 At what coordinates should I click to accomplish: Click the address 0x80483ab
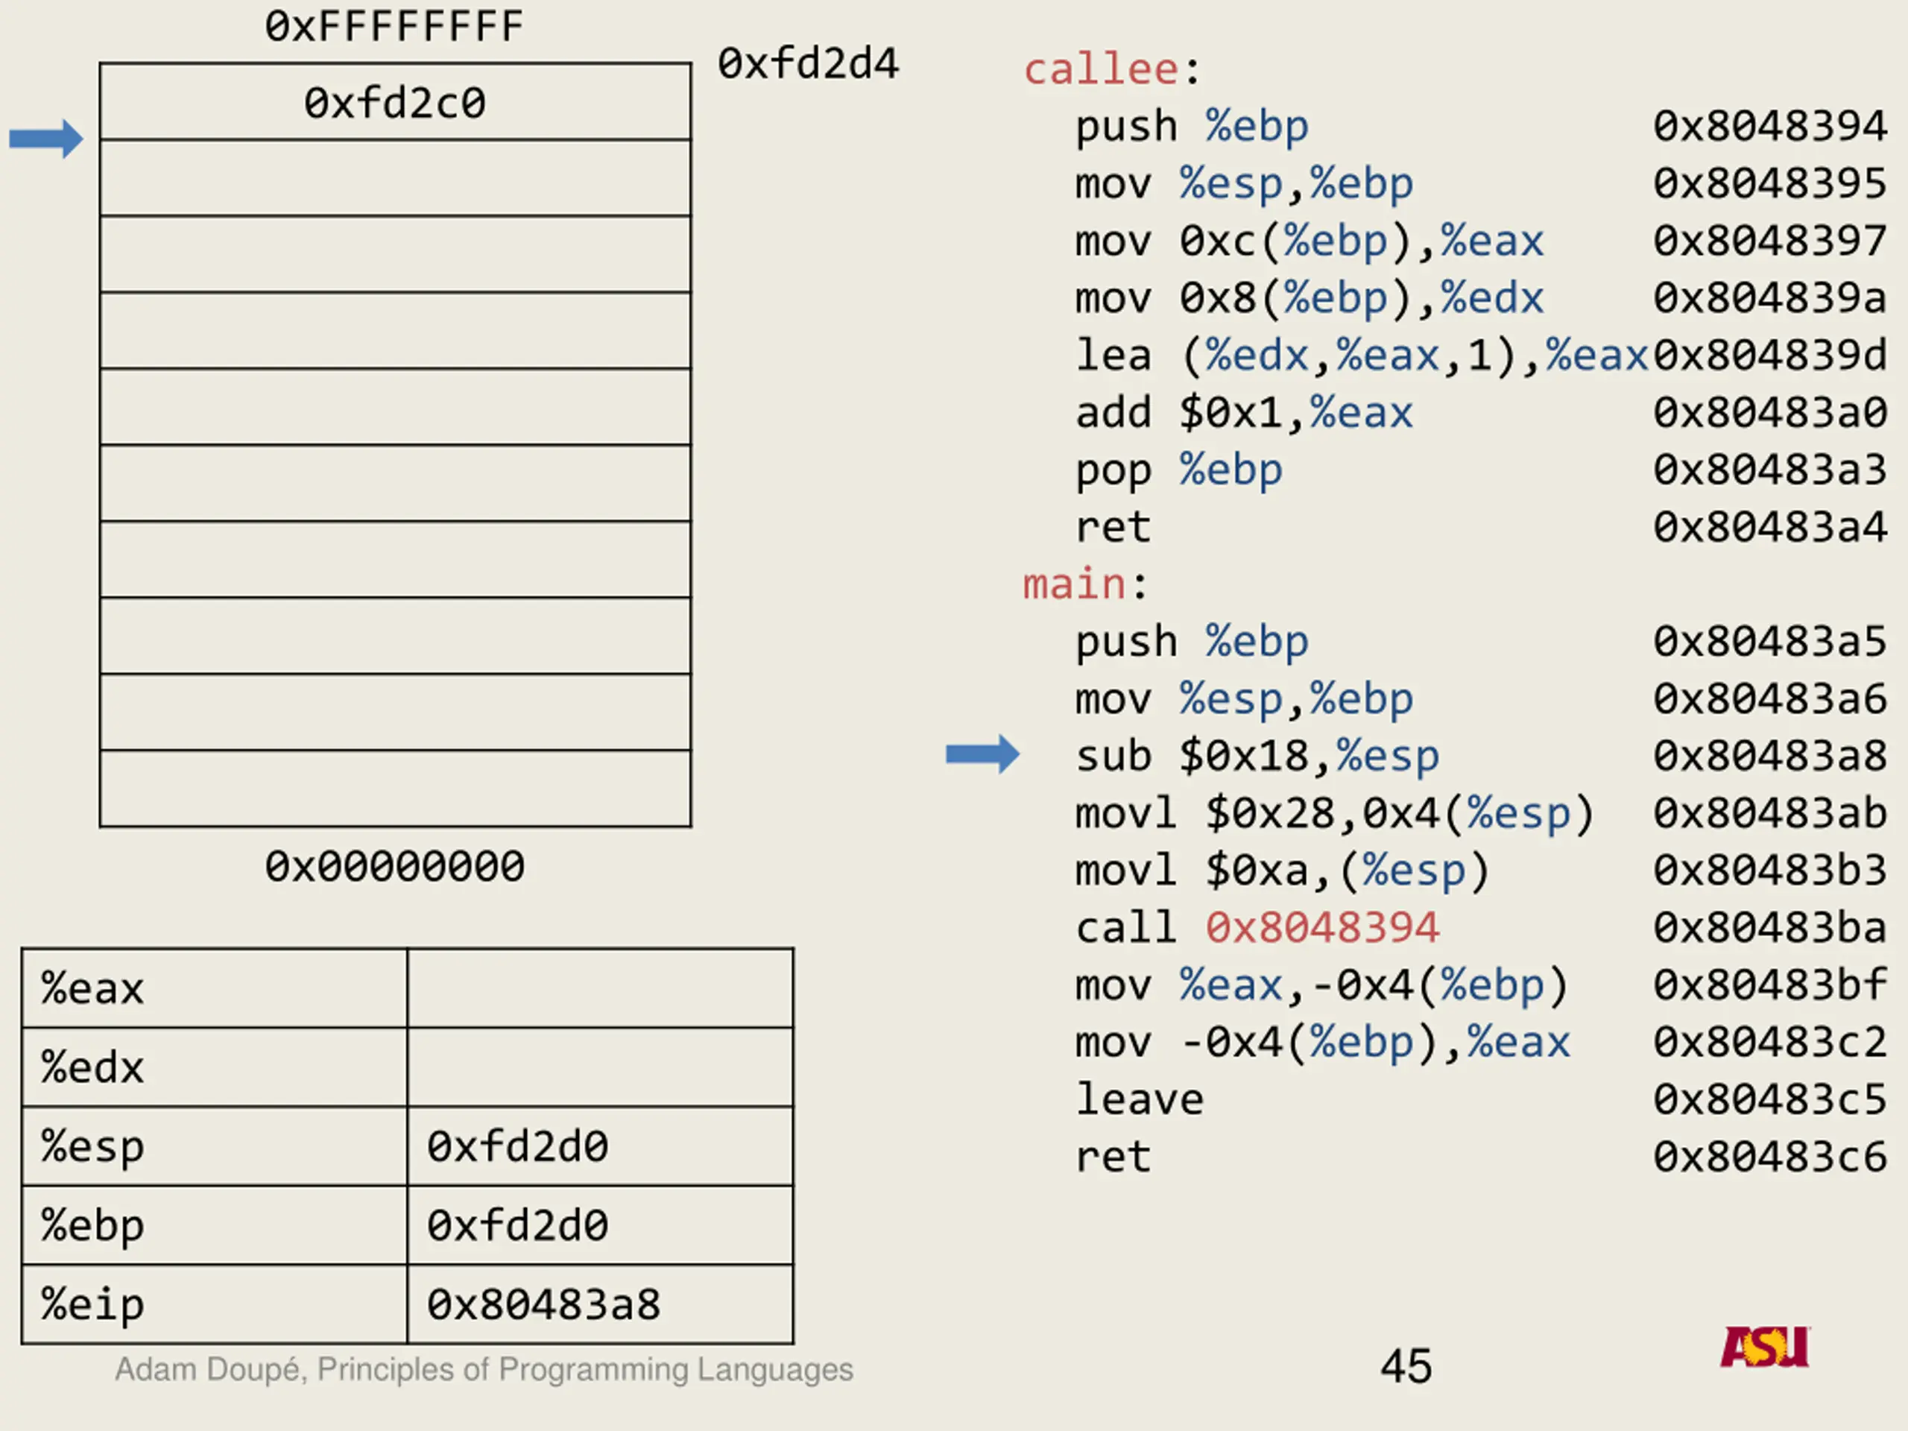tap(1770, 813)
